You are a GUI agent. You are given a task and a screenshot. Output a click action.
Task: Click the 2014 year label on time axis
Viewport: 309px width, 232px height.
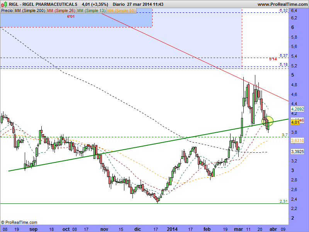click(x=172, y=229)
